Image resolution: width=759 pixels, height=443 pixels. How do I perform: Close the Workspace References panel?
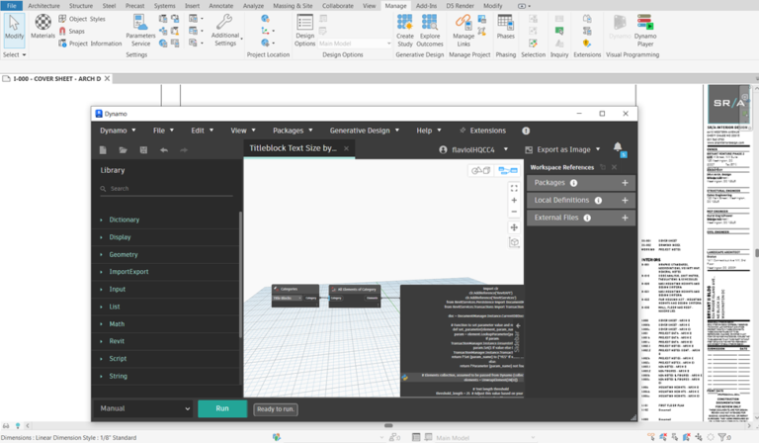(614, 167)
